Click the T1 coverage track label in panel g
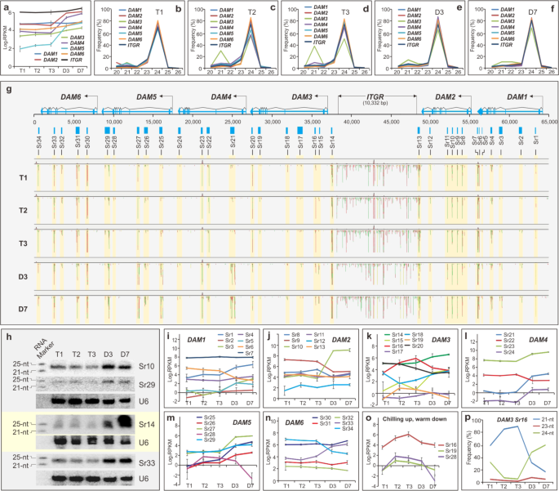Viewport: 559px width, 491px height. pos(23,178)
